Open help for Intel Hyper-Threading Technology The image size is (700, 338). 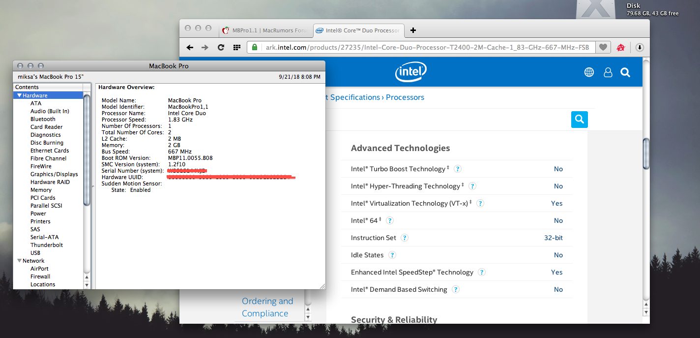pos(472,186)
